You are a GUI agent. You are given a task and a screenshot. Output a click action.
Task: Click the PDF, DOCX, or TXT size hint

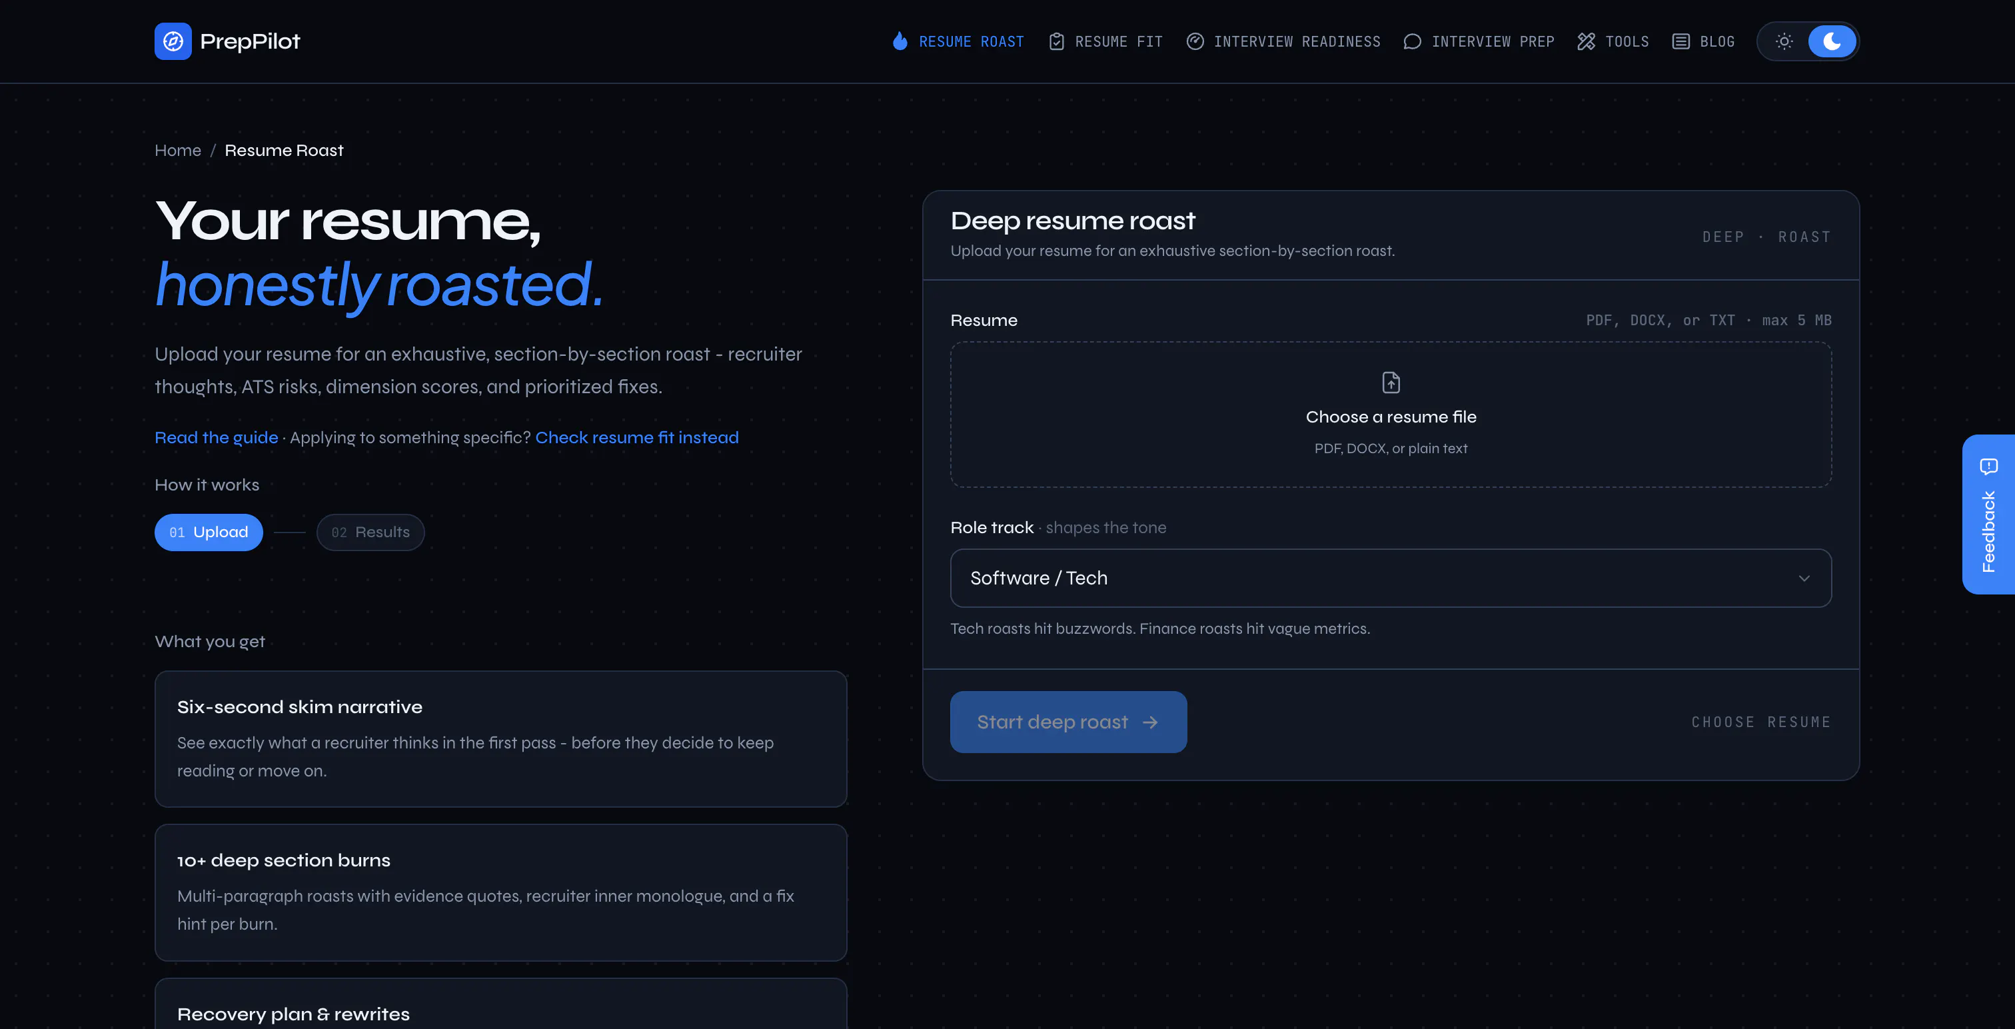point(1708,320)
